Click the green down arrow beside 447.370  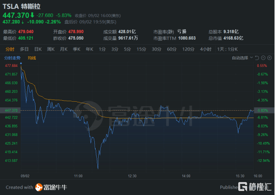point(32,15)
